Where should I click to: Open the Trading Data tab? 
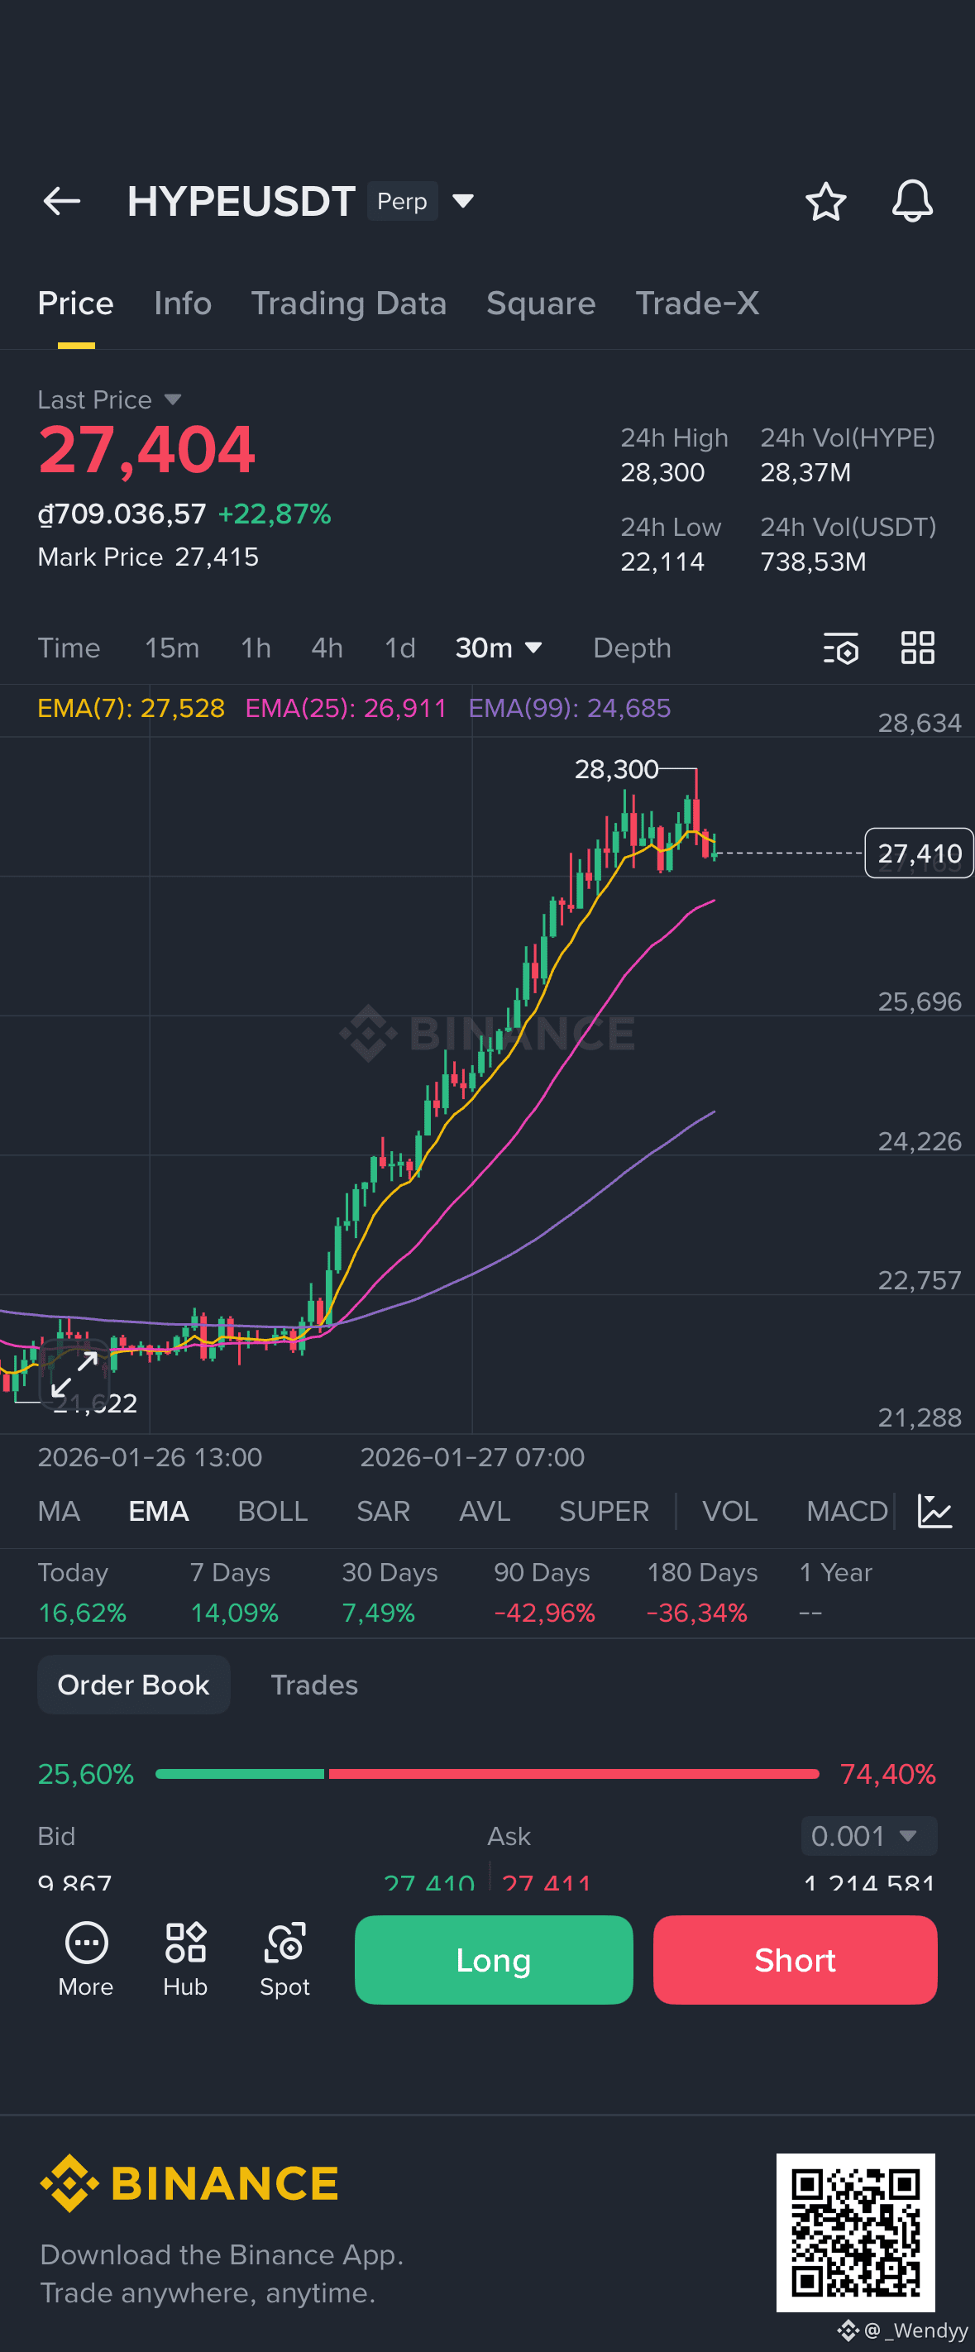[349, 304]
